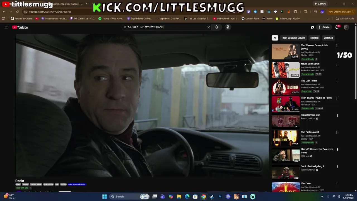Open the YouTube hamburger guide menu

tap(6, 27)
